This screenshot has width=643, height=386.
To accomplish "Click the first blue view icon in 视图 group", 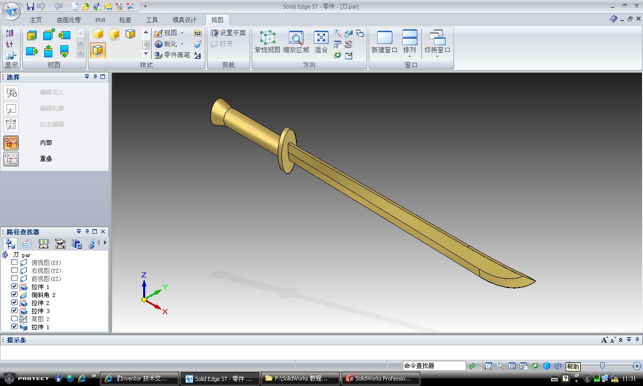I will 32,35.
